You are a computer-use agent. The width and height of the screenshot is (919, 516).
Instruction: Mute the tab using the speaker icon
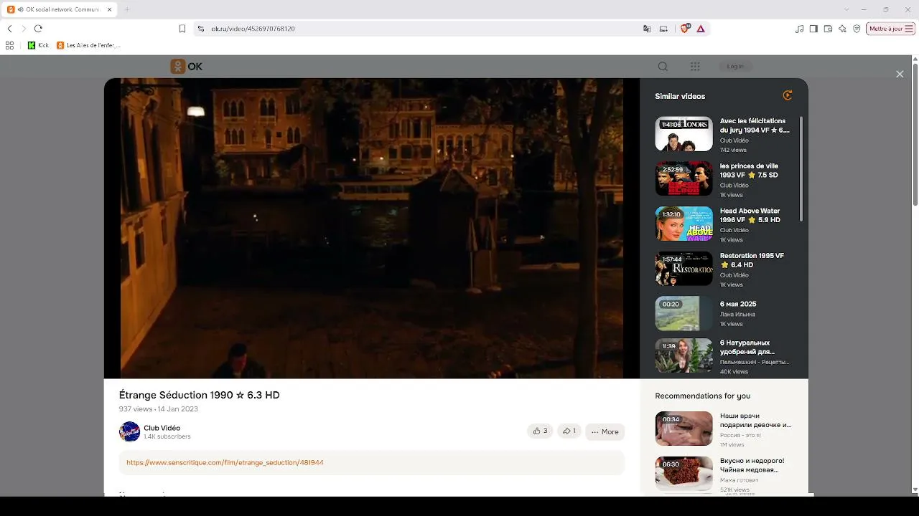click(21, 9)
